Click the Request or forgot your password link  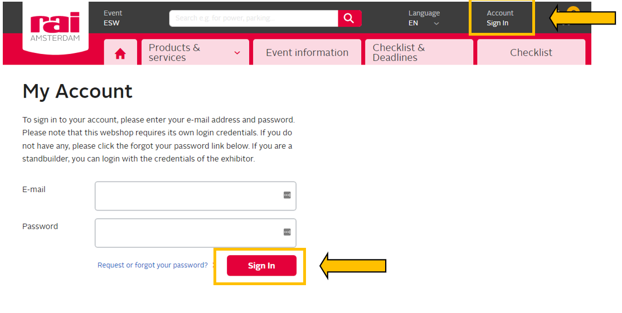[153, 265]
